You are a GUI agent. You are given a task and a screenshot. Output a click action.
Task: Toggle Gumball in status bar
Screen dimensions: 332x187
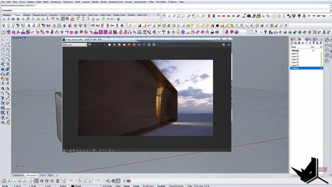pyautogui.click(x=161, y=186)
